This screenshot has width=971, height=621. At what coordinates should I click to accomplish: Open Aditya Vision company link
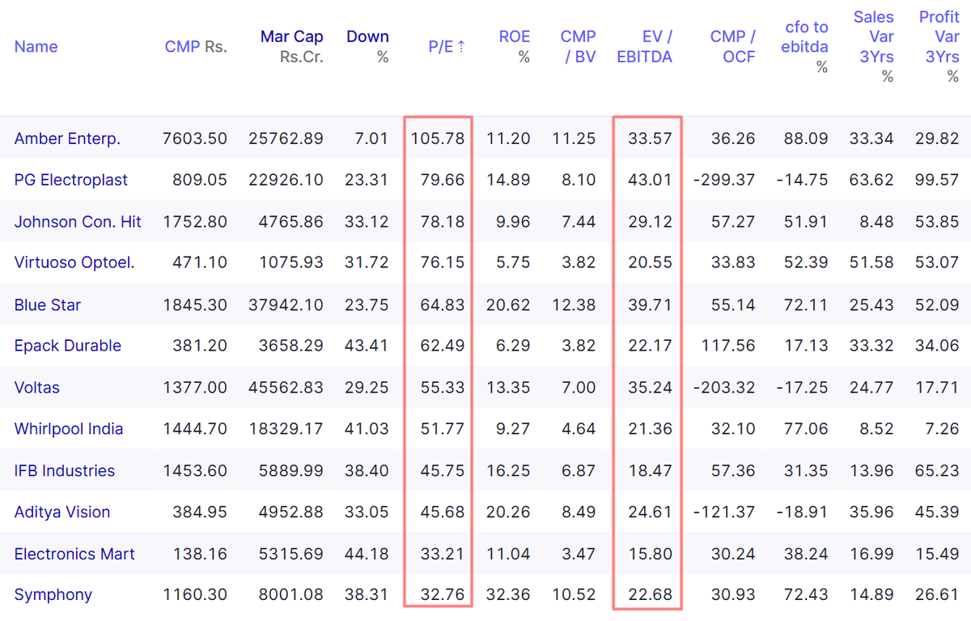point(62,512)
